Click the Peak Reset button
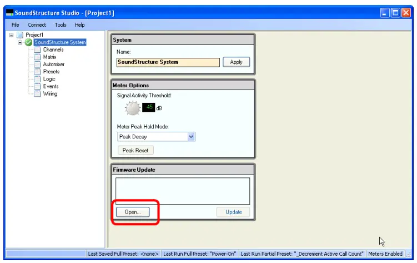417x263 pixels. pos(135,150)
